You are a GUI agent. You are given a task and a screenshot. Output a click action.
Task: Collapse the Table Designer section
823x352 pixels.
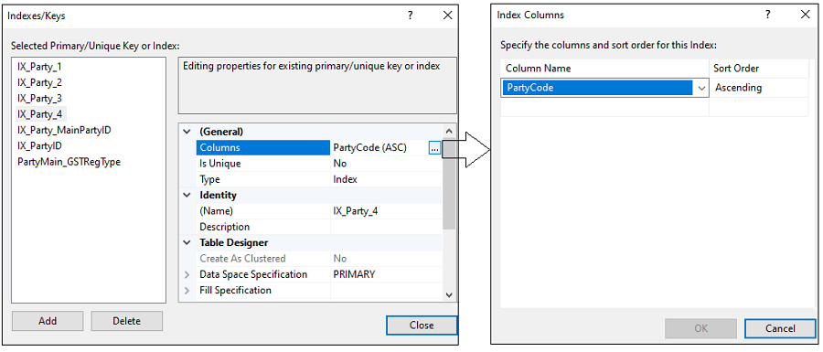[187, 243]
